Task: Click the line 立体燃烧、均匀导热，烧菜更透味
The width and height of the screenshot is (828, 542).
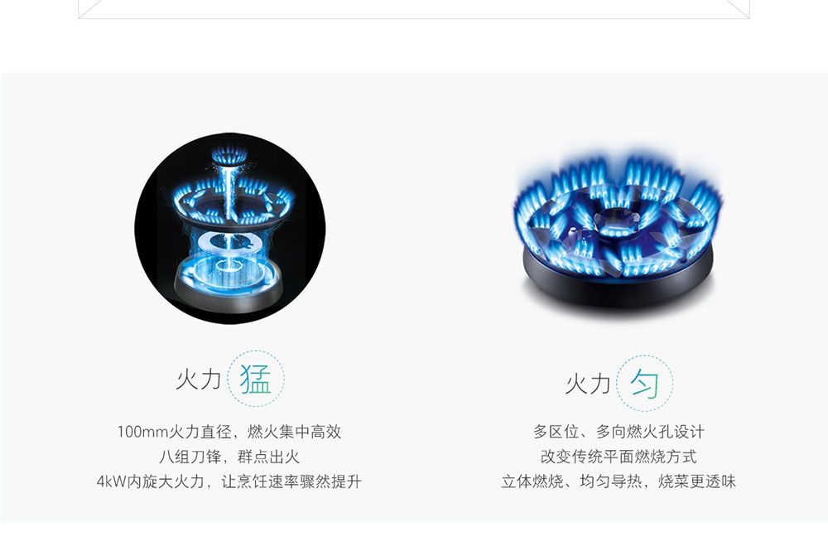Action: tap(619, 482)
